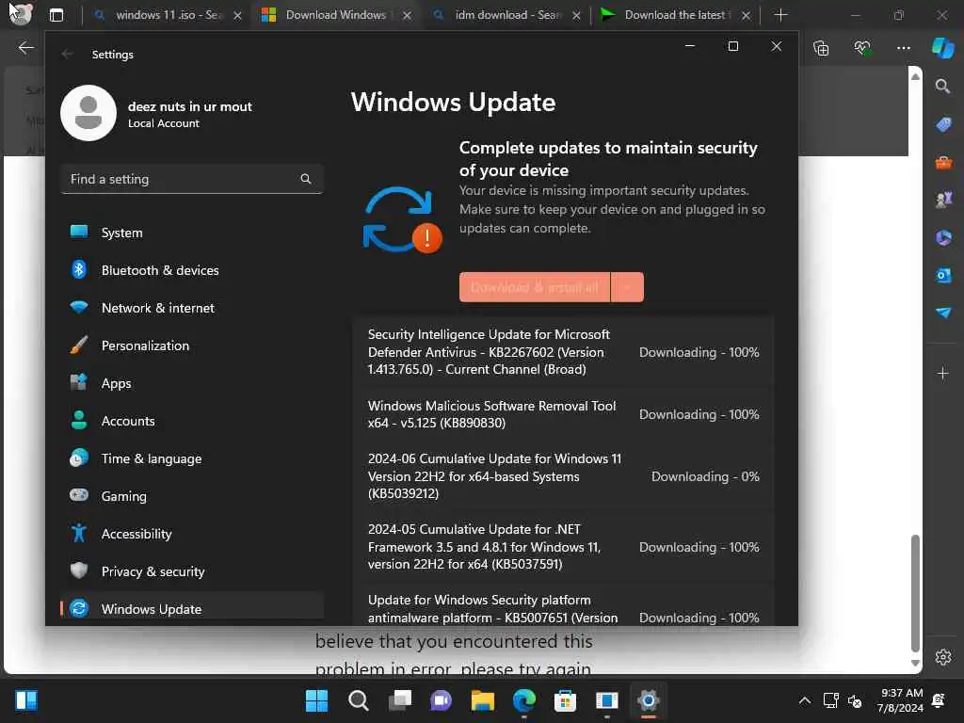Click the search magnifier in Find a setting
This screenshot has height=723, width=964.
point(306,179)
